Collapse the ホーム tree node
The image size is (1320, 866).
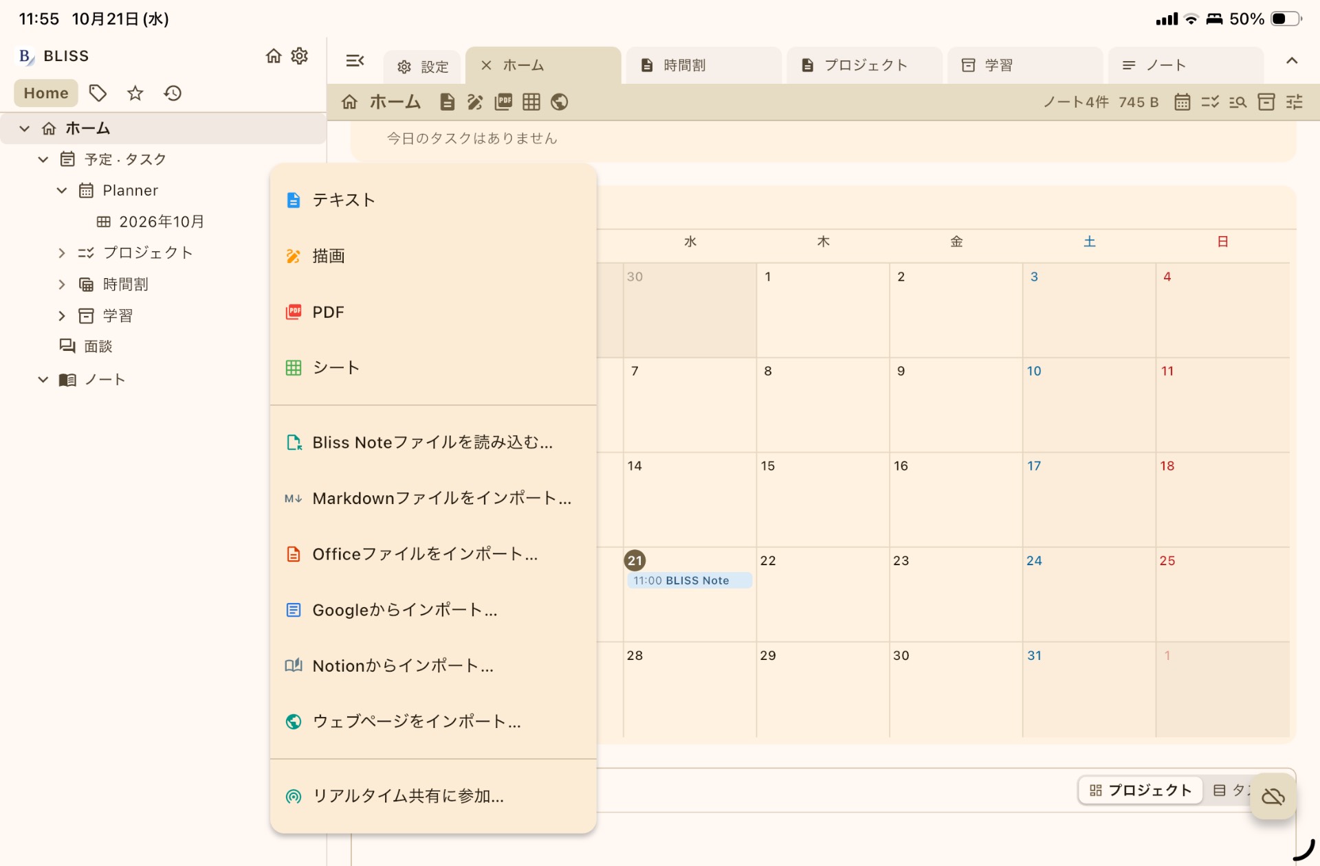pyautogui.click(x=25, y=128)
